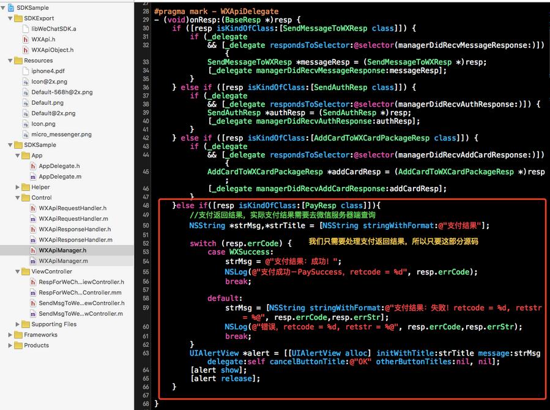Screen dimensions: 550x410
Task: Open WXApiRequestHandler.h file
Action: coord(73,208)
